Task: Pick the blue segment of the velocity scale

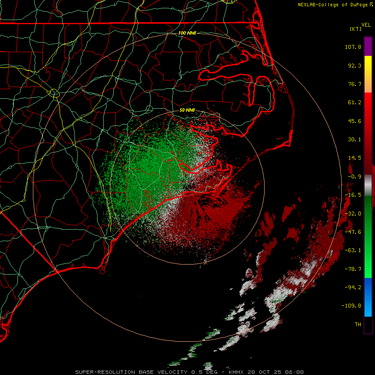Action: click(368, 297)
